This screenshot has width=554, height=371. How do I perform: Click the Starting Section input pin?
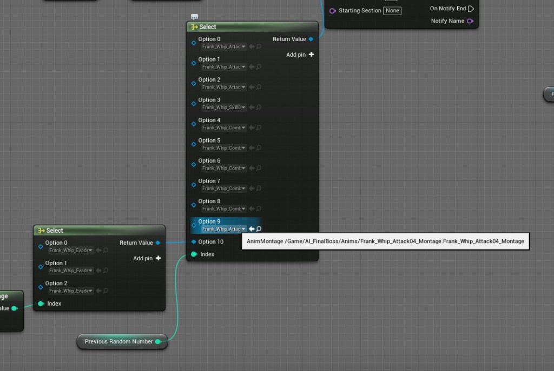pyautogui.click(x=333, y=11)
